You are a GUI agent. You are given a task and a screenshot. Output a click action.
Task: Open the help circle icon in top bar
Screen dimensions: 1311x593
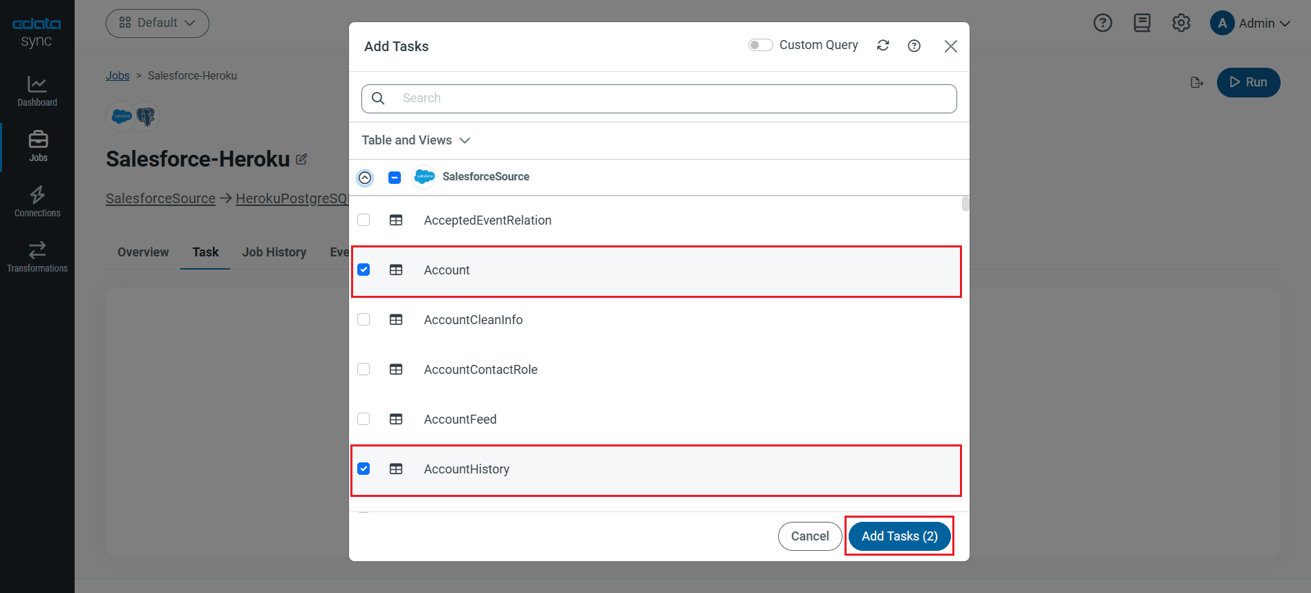pos(1102,23)
